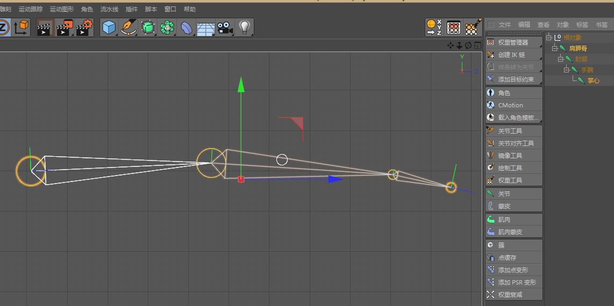The width and height of the screenshot is (614, 306).
Task: Collapse the 肩胛骨 joint tree node
Action: pos(555,48)
